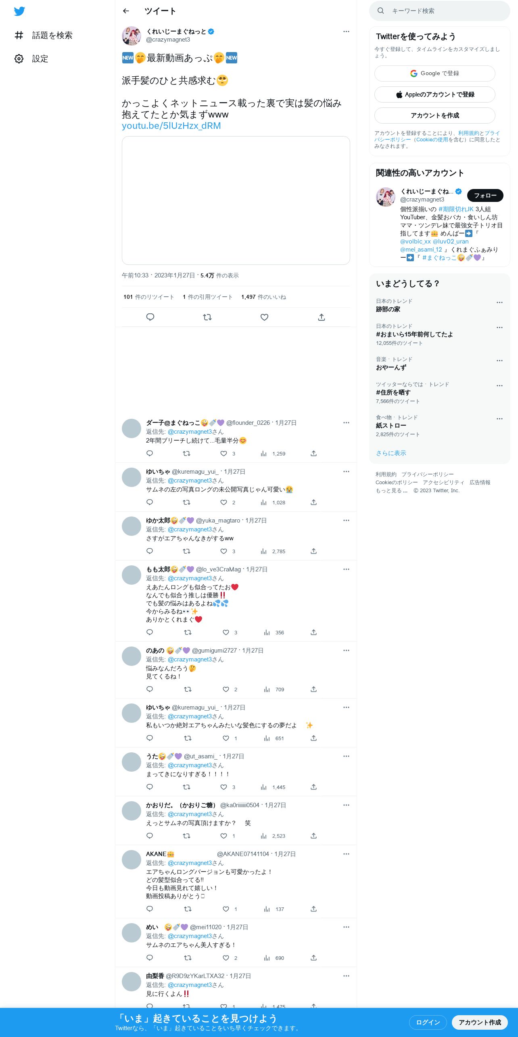Click the Twitter bird logo
The height and width of the screenshot is (1037, 518).
pos(19,11)
